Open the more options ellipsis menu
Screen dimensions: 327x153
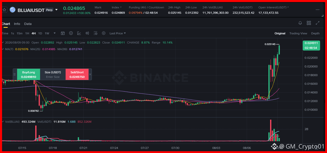coord(318,10)
